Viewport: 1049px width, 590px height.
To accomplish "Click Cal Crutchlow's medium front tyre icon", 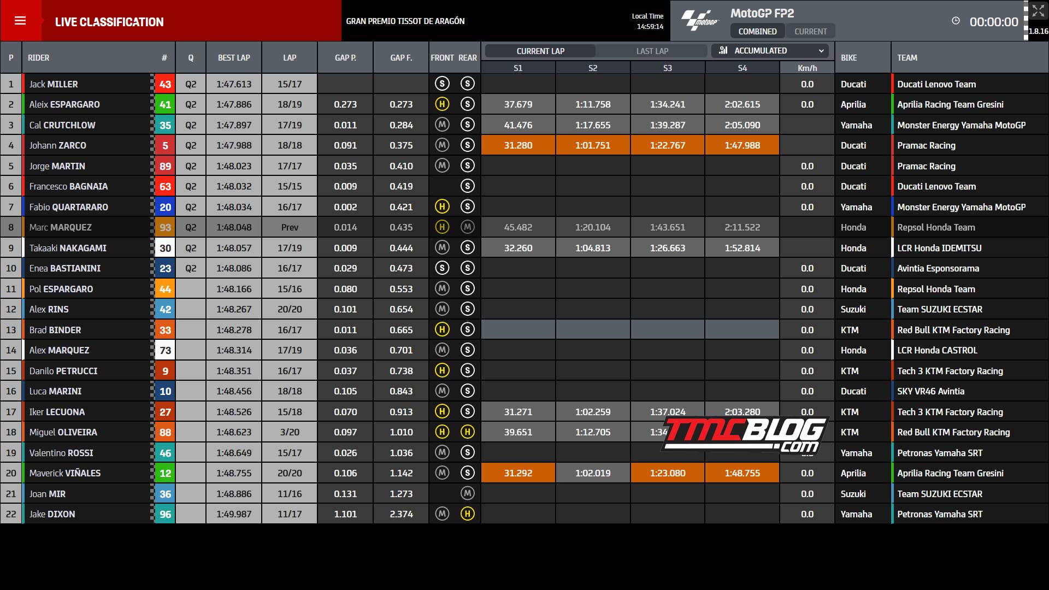I will (x=442, y=125).
